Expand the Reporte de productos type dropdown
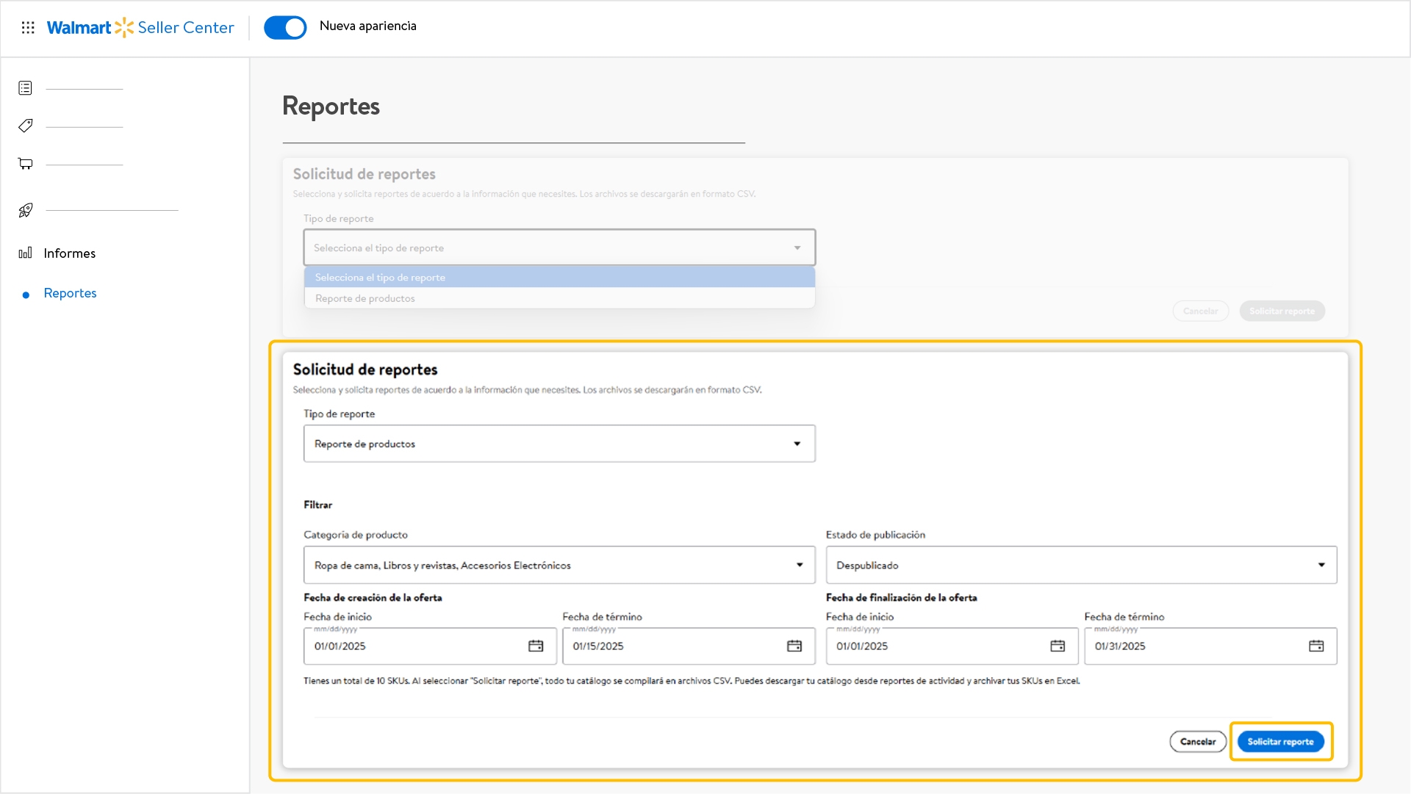1411x794 pixels. (559, 444)
